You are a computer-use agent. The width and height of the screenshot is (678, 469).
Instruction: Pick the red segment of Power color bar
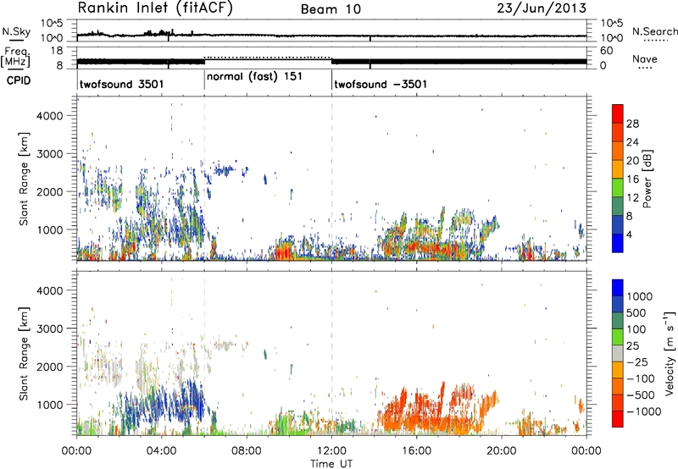click(618, 113)
